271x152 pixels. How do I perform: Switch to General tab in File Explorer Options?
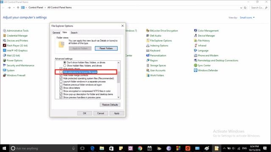point(56,33)
